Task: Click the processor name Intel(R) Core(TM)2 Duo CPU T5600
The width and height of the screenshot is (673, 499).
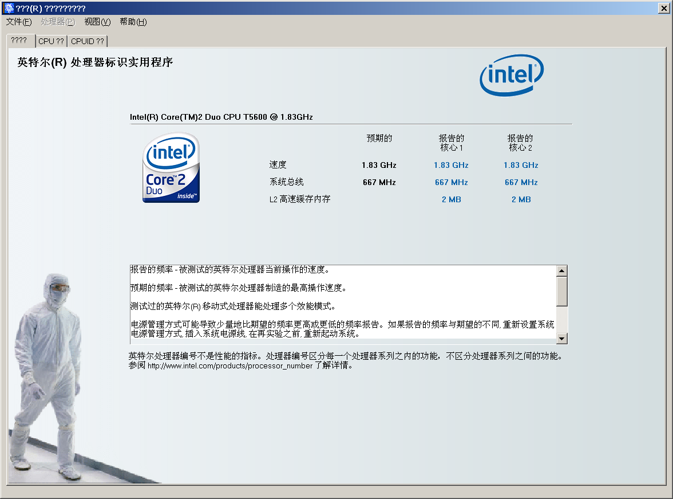Action: (221, 117)
